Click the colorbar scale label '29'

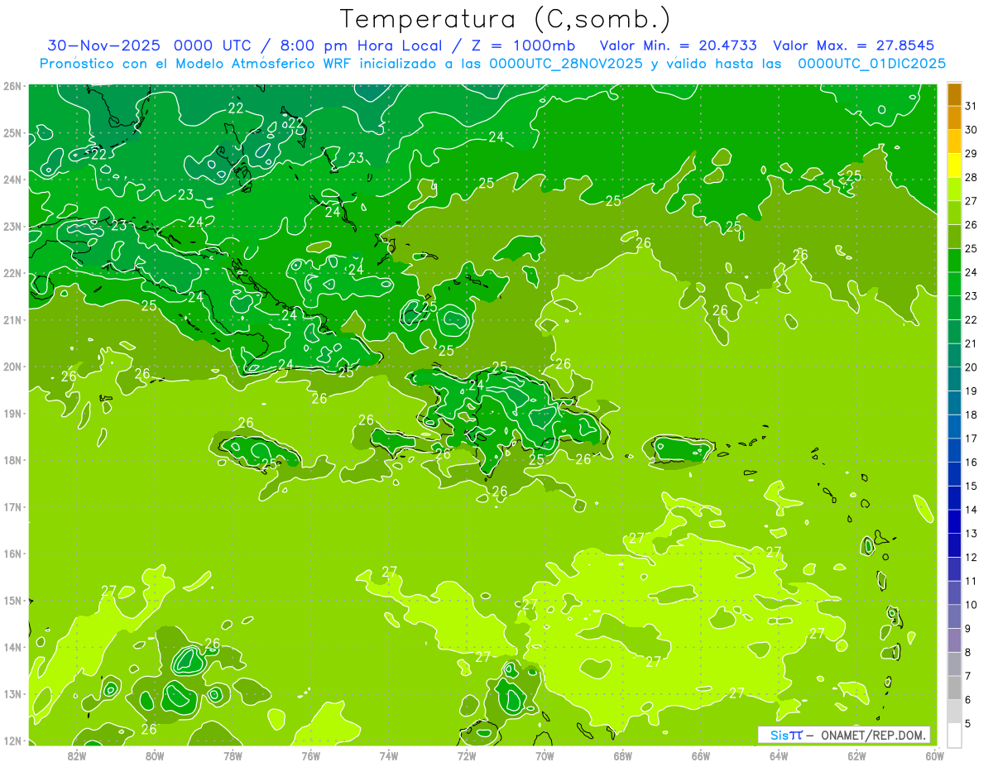coord(971,153)
